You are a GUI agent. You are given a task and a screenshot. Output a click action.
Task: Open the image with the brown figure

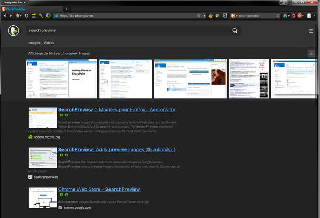[190, 78]
